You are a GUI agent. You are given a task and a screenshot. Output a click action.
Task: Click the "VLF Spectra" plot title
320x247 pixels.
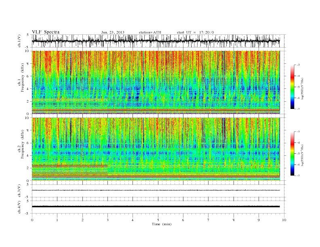46,32
